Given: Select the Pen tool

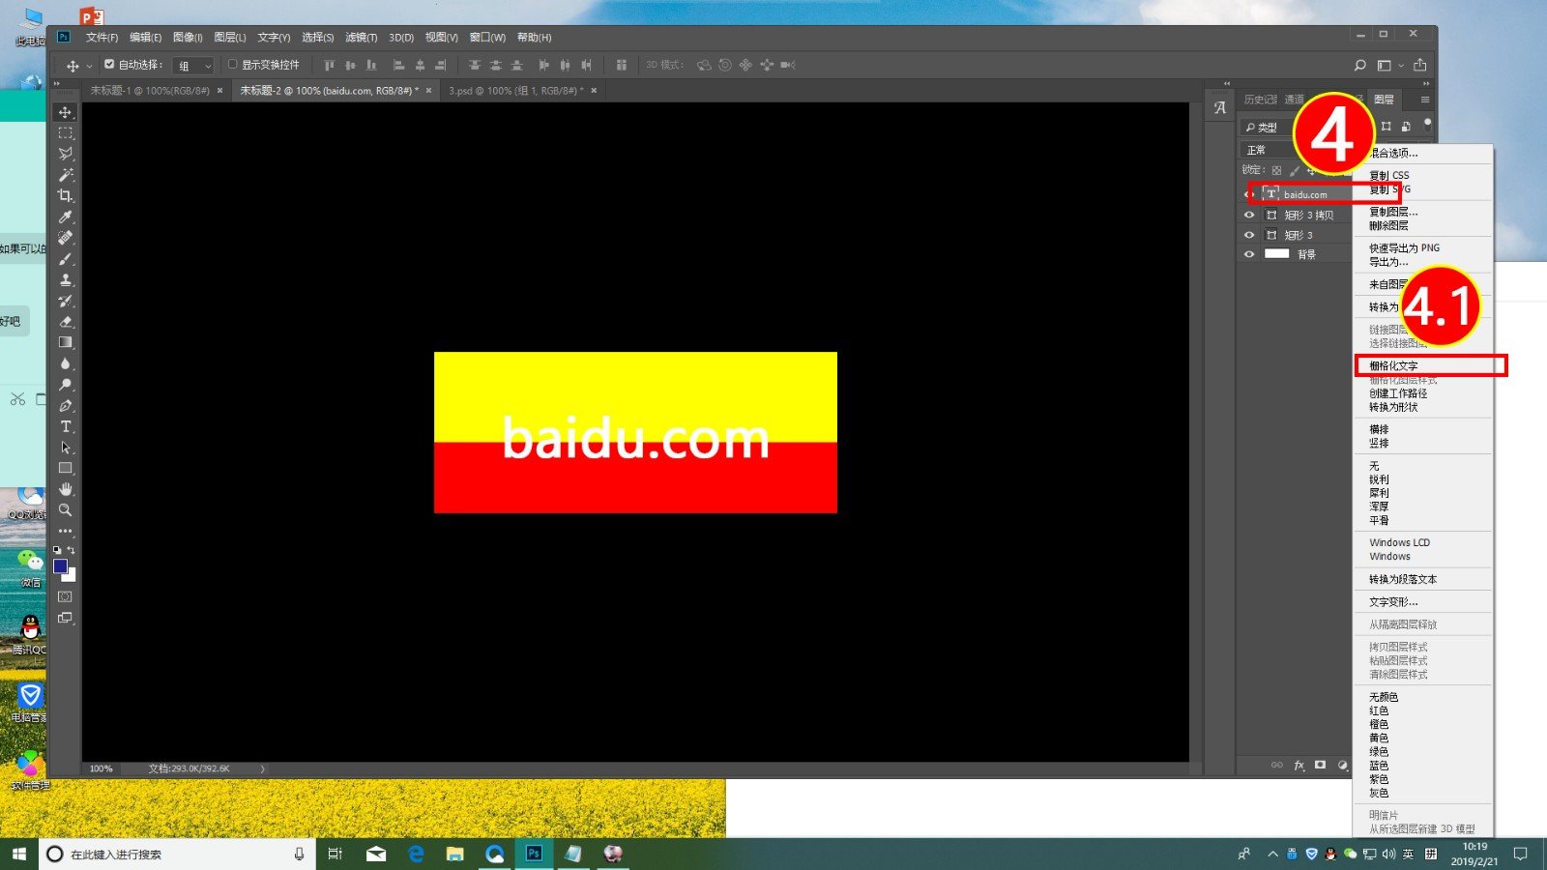Looking at the screenshot, I should point(66,406).
